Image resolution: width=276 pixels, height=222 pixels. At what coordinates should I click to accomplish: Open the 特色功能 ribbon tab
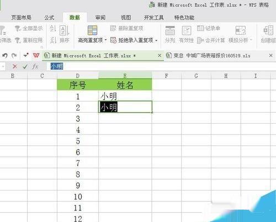(x=184, y=18)
